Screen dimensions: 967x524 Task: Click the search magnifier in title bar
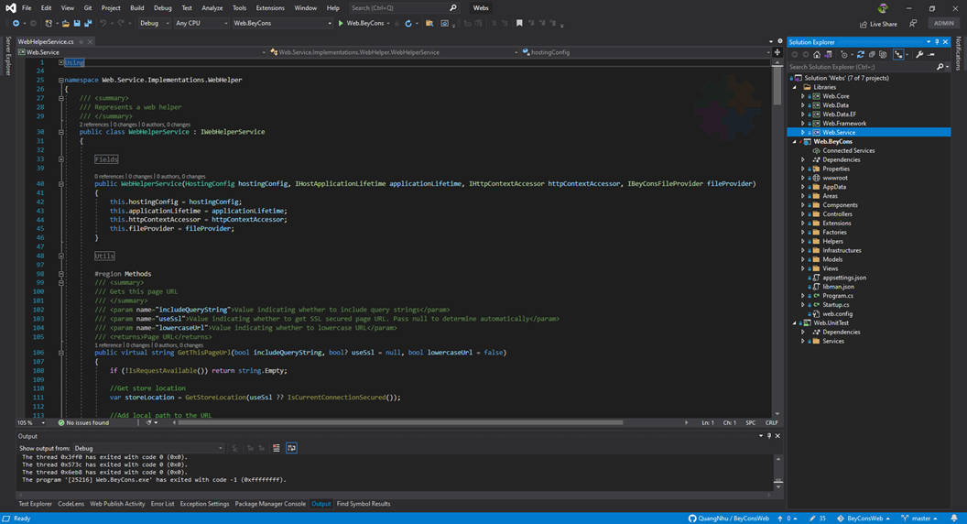click(453, 8)
